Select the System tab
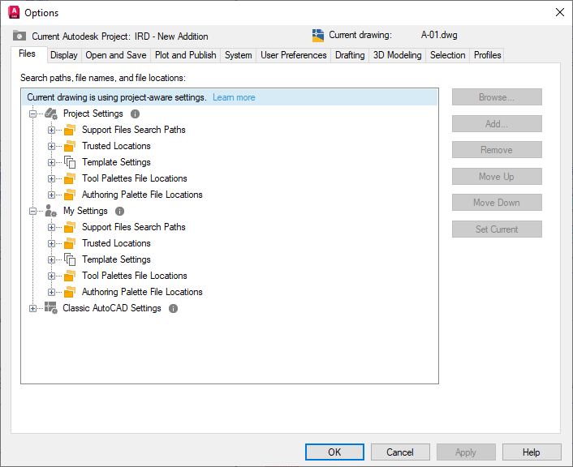Screen dimensions: 573x467 pyautogui.click(x=239, y=55)
